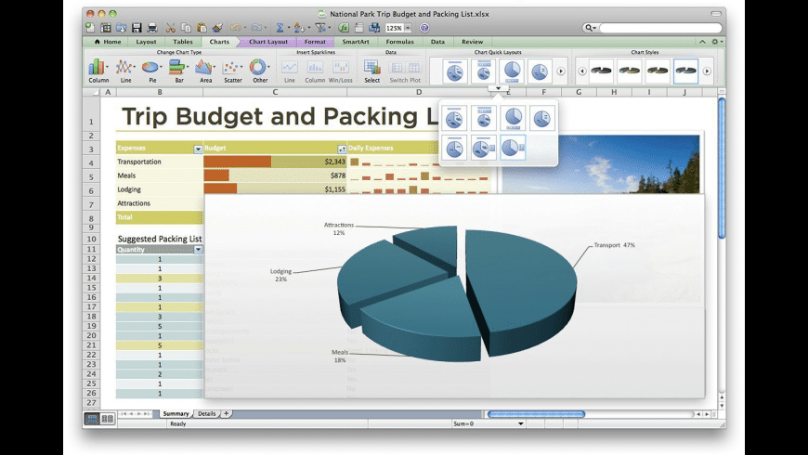Open the Expenses column filter arrow
Image resolution: width=808 pixels, height=455 pixels.
click(x=198, y=149)
